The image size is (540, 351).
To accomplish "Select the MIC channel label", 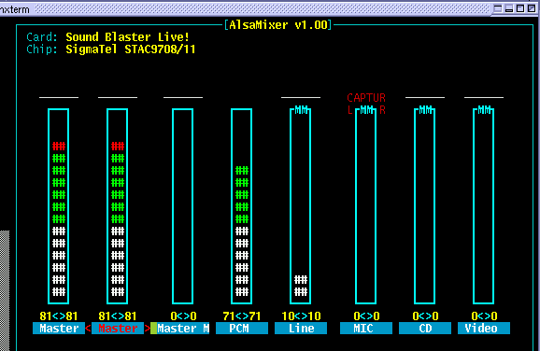I will click(366, 329).
